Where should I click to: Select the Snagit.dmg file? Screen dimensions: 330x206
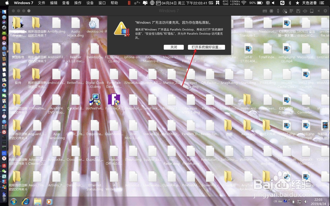coord(229,76)
